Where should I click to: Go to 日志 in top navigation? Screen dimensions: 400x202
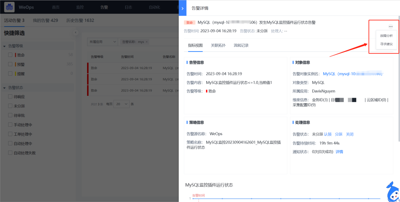coord(128,7)
